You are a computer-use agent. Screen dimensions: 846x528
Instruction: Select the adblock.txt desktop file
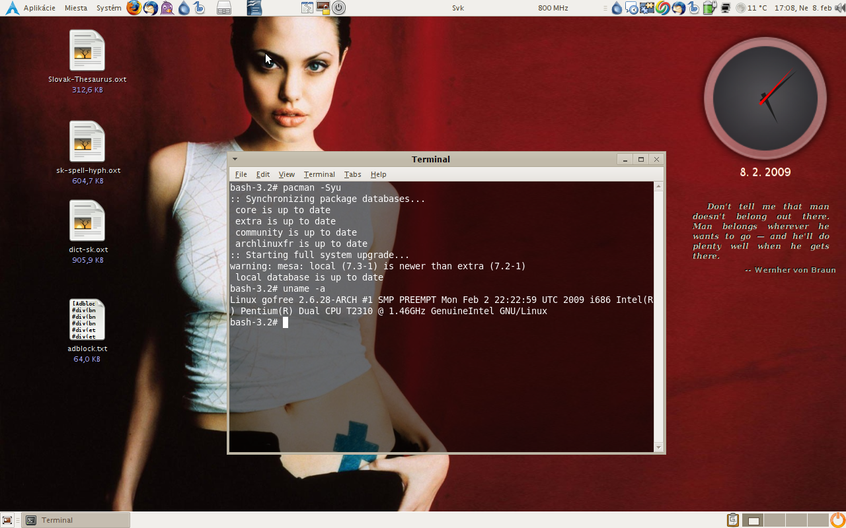(x=87, y=331)
